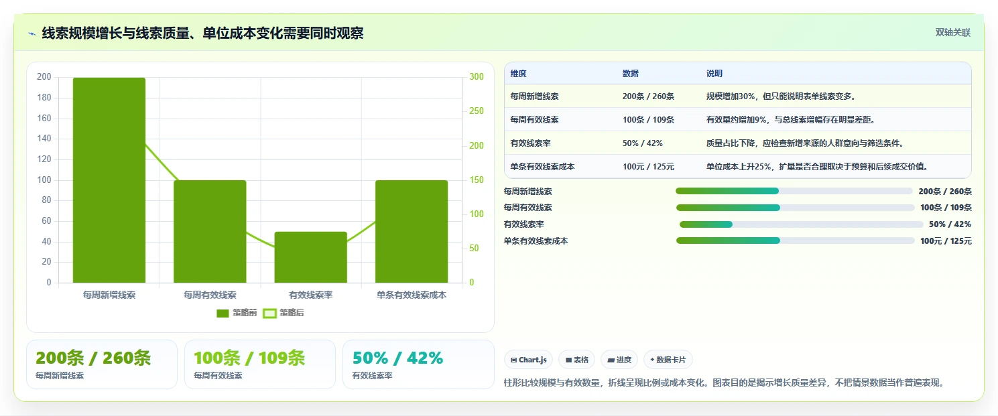Image resolution: width=998 pixels, height=416 pixels.
Task: Click table cell 100条 / 109条
Action: click(648, 120)
